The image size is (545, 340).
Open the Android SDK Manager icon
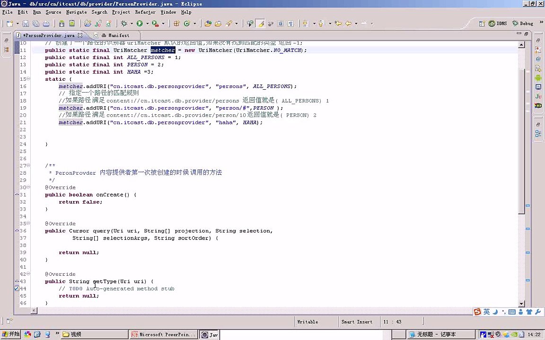tap(62, 24)
